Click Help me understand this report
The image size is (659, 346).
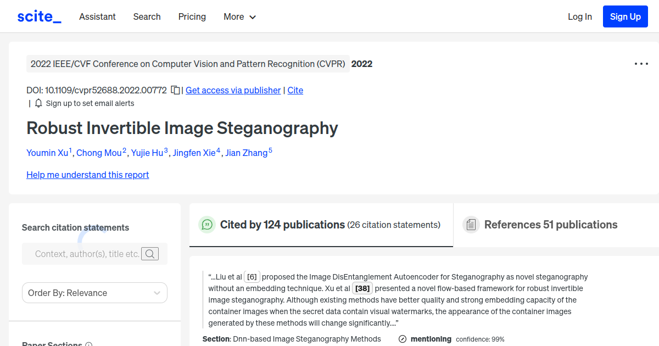[87, 175]
